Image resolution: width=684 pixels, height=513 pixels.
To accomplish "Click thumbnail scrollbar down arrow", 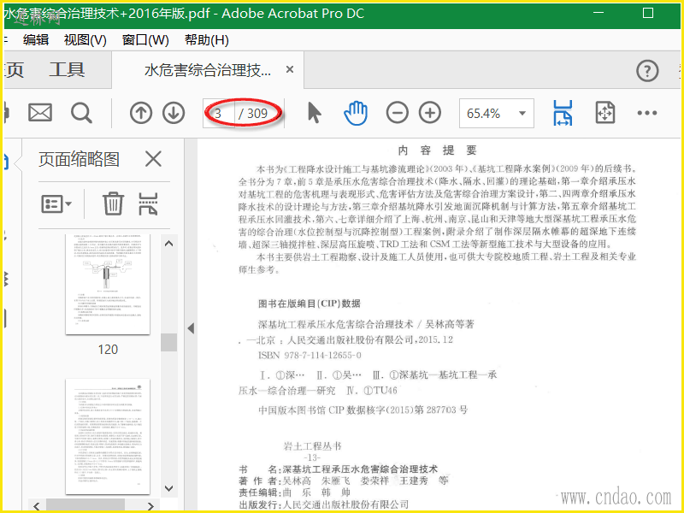I will coord(168,488).
